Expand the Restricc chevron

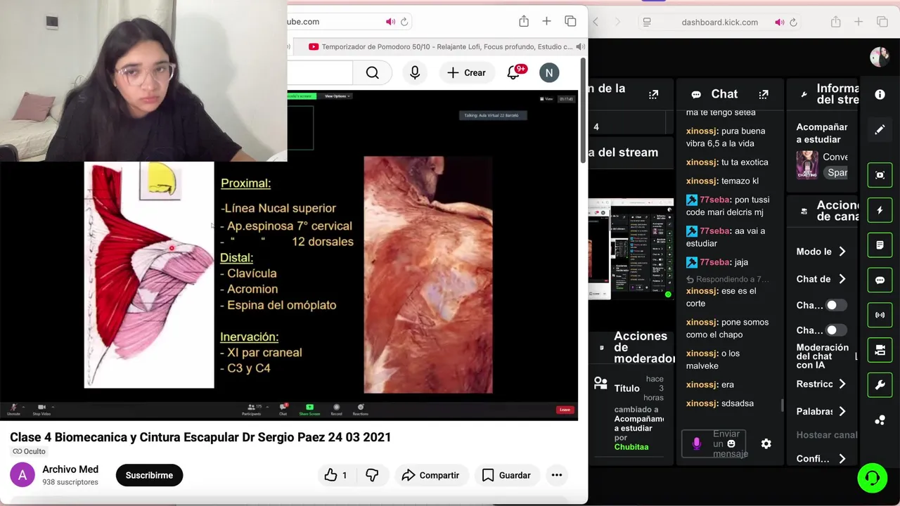tap(842, 384)
